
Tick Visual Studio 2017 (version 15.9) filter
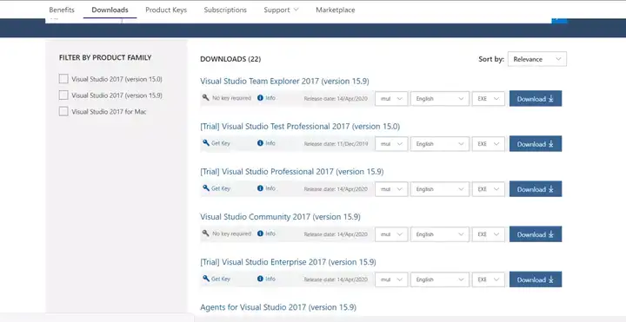coord(63,95)
